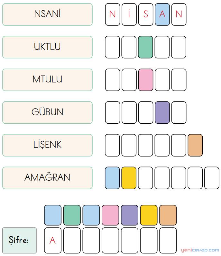Click the first answer cell containing letter N
The height and width of the screenshot is (256, 221).
pos(113,14)
